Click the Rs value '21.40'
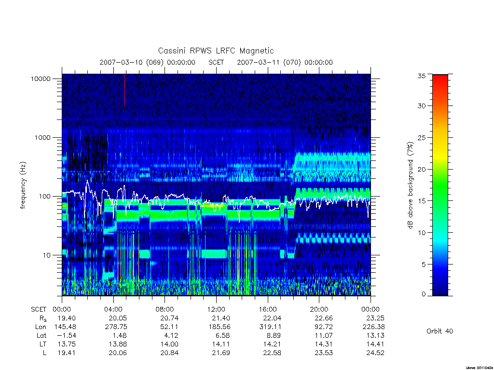This screenshot has width=494, height=370. point(221,318)
